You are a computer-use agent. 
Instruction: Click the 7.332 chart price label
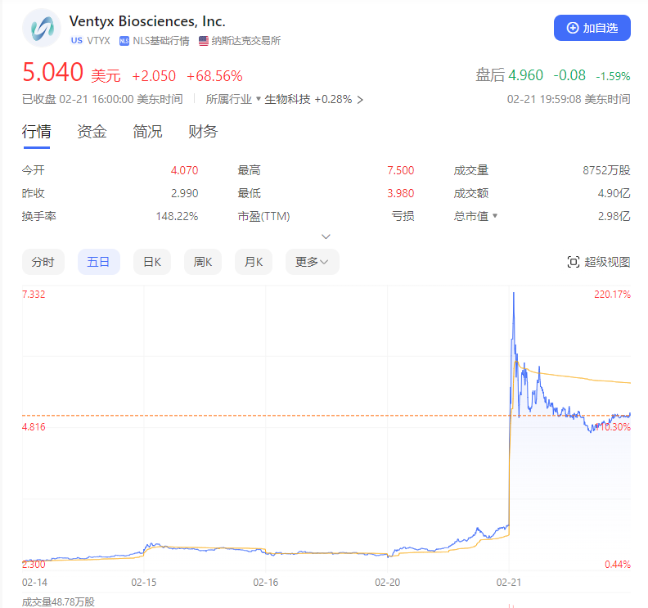(x=34, y=295)
